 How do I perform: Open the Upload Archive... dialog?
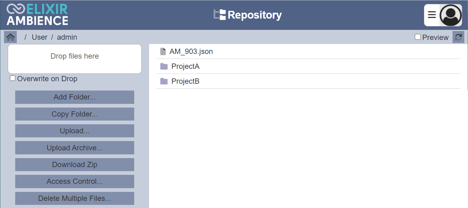tap(75, 148)
